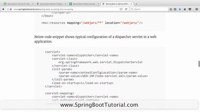200x112 pixels.
Task: Open a new tab with plus button
Action: tap(136, 4)
